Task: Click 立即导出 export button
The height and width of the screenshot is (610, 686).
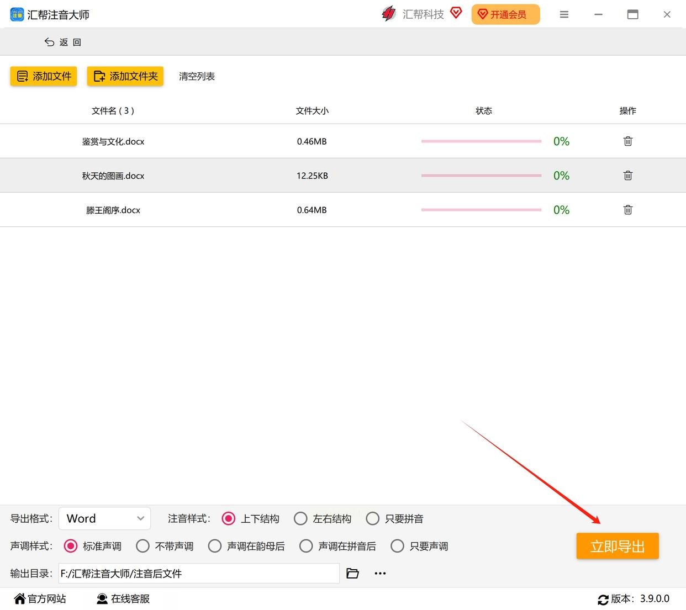Action: point(618,546)
